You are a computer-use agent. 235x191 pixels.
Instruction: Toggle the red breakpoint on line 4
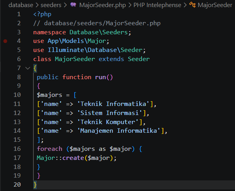[x=5, y=41]
